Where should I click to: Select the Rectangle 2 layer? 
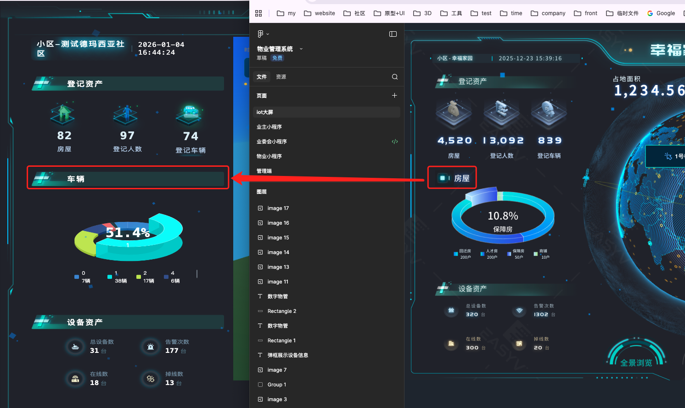tap(282, 311)
